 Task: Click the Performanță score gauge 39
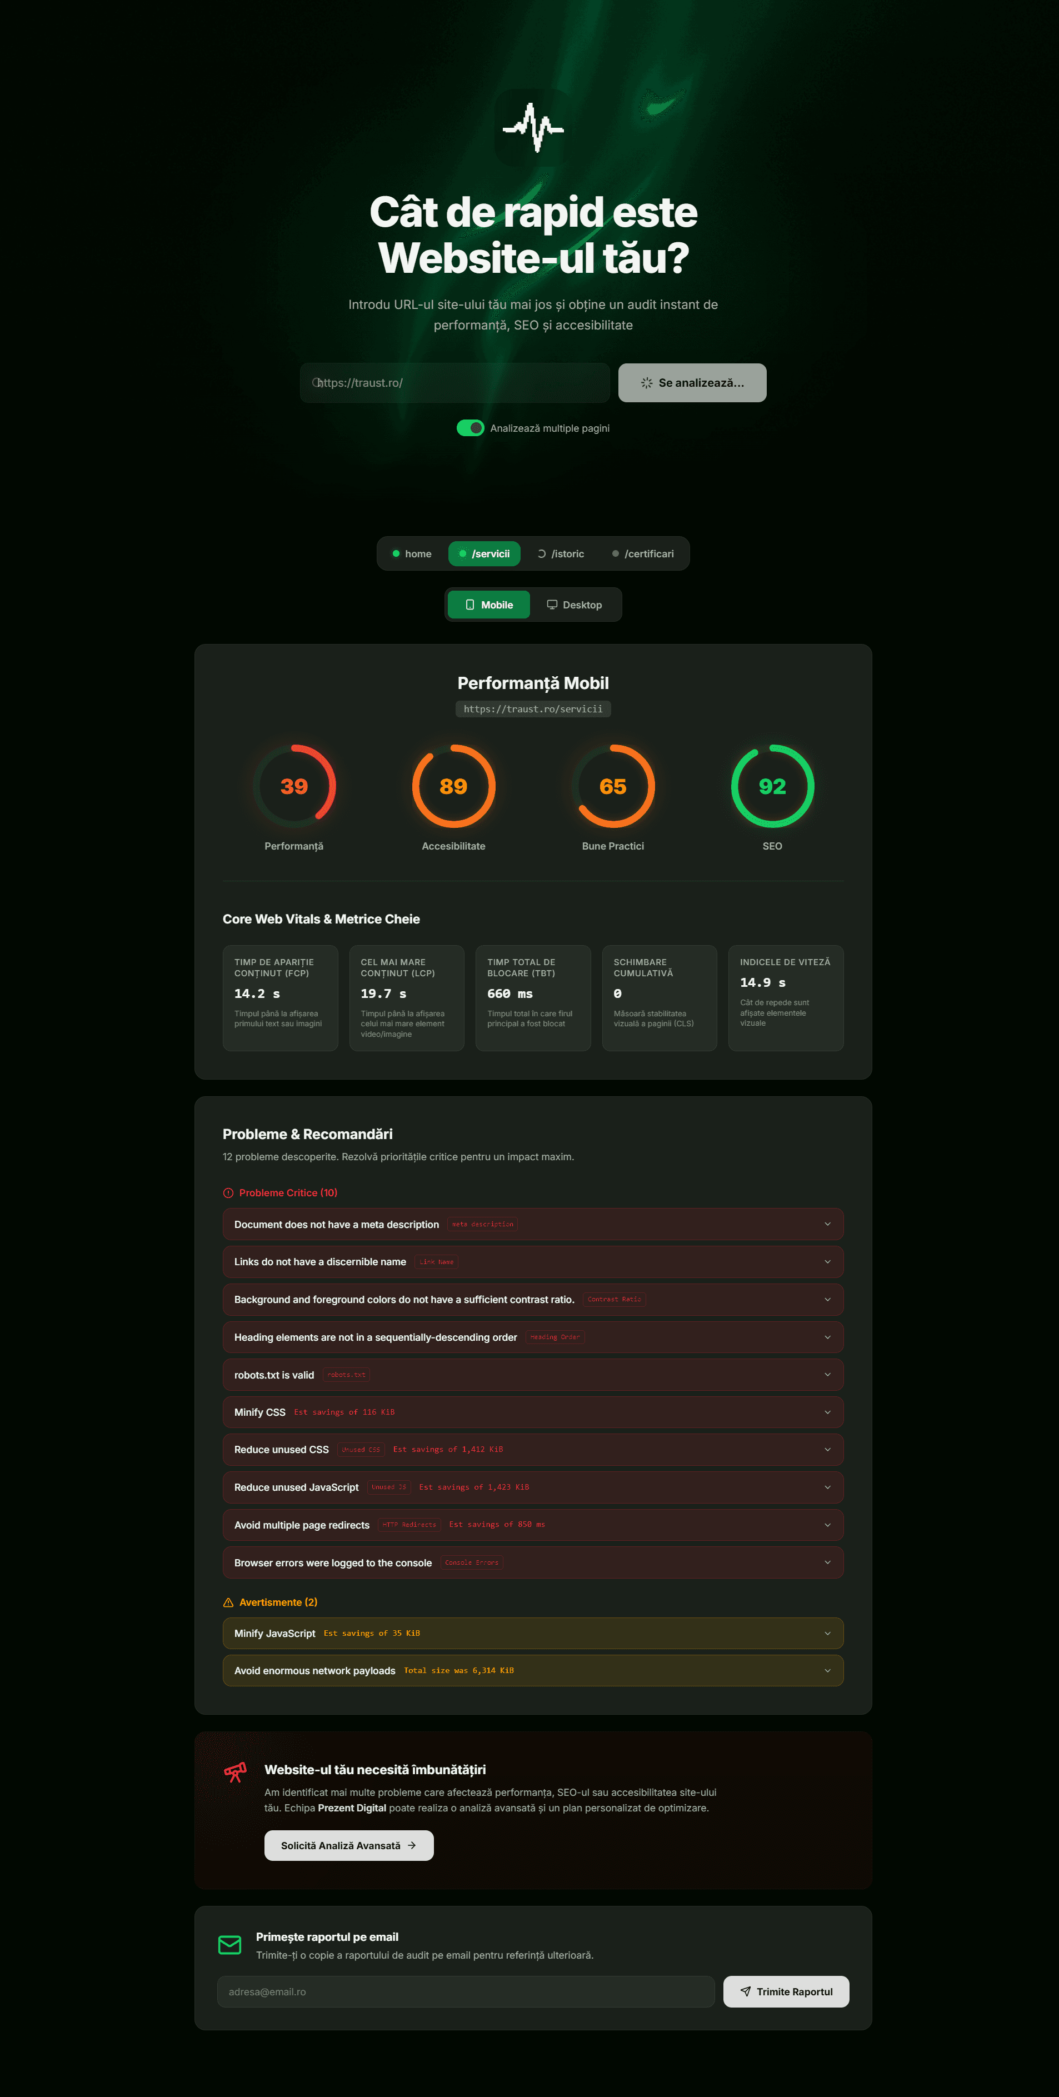294,786
